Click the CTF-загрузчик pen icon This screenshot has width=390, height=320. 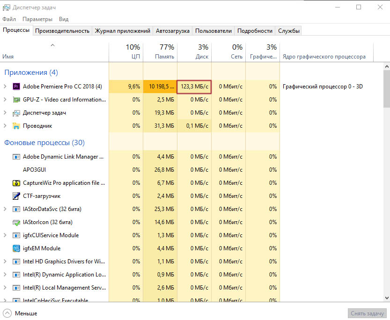16,196
